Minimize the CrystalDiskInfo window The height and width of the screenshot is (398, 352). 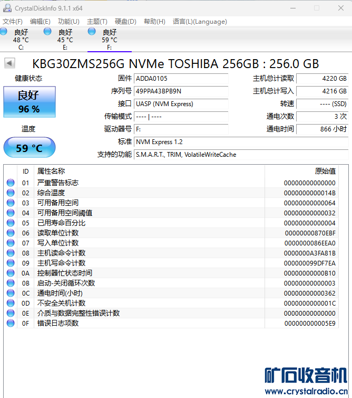(x=293, y=8)
